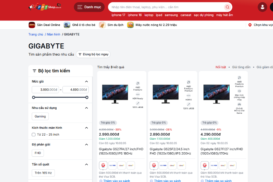
Task: Click Trả góp 0% badge on GS27FA
Action: (108, 123)
